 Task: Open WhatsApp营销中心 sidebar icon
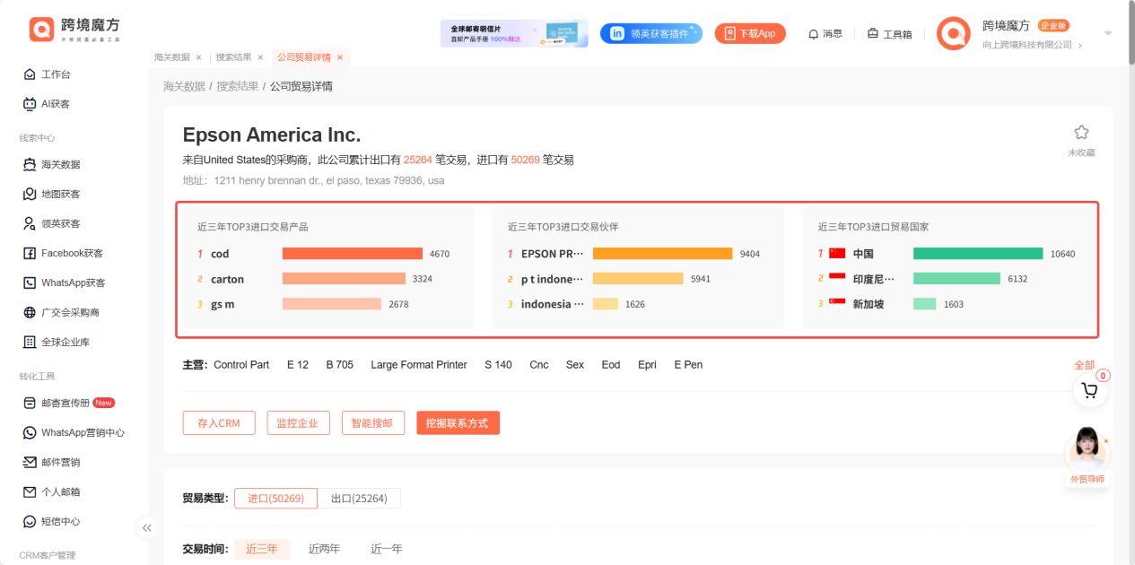pyautogui.click(x=30, y=432)
